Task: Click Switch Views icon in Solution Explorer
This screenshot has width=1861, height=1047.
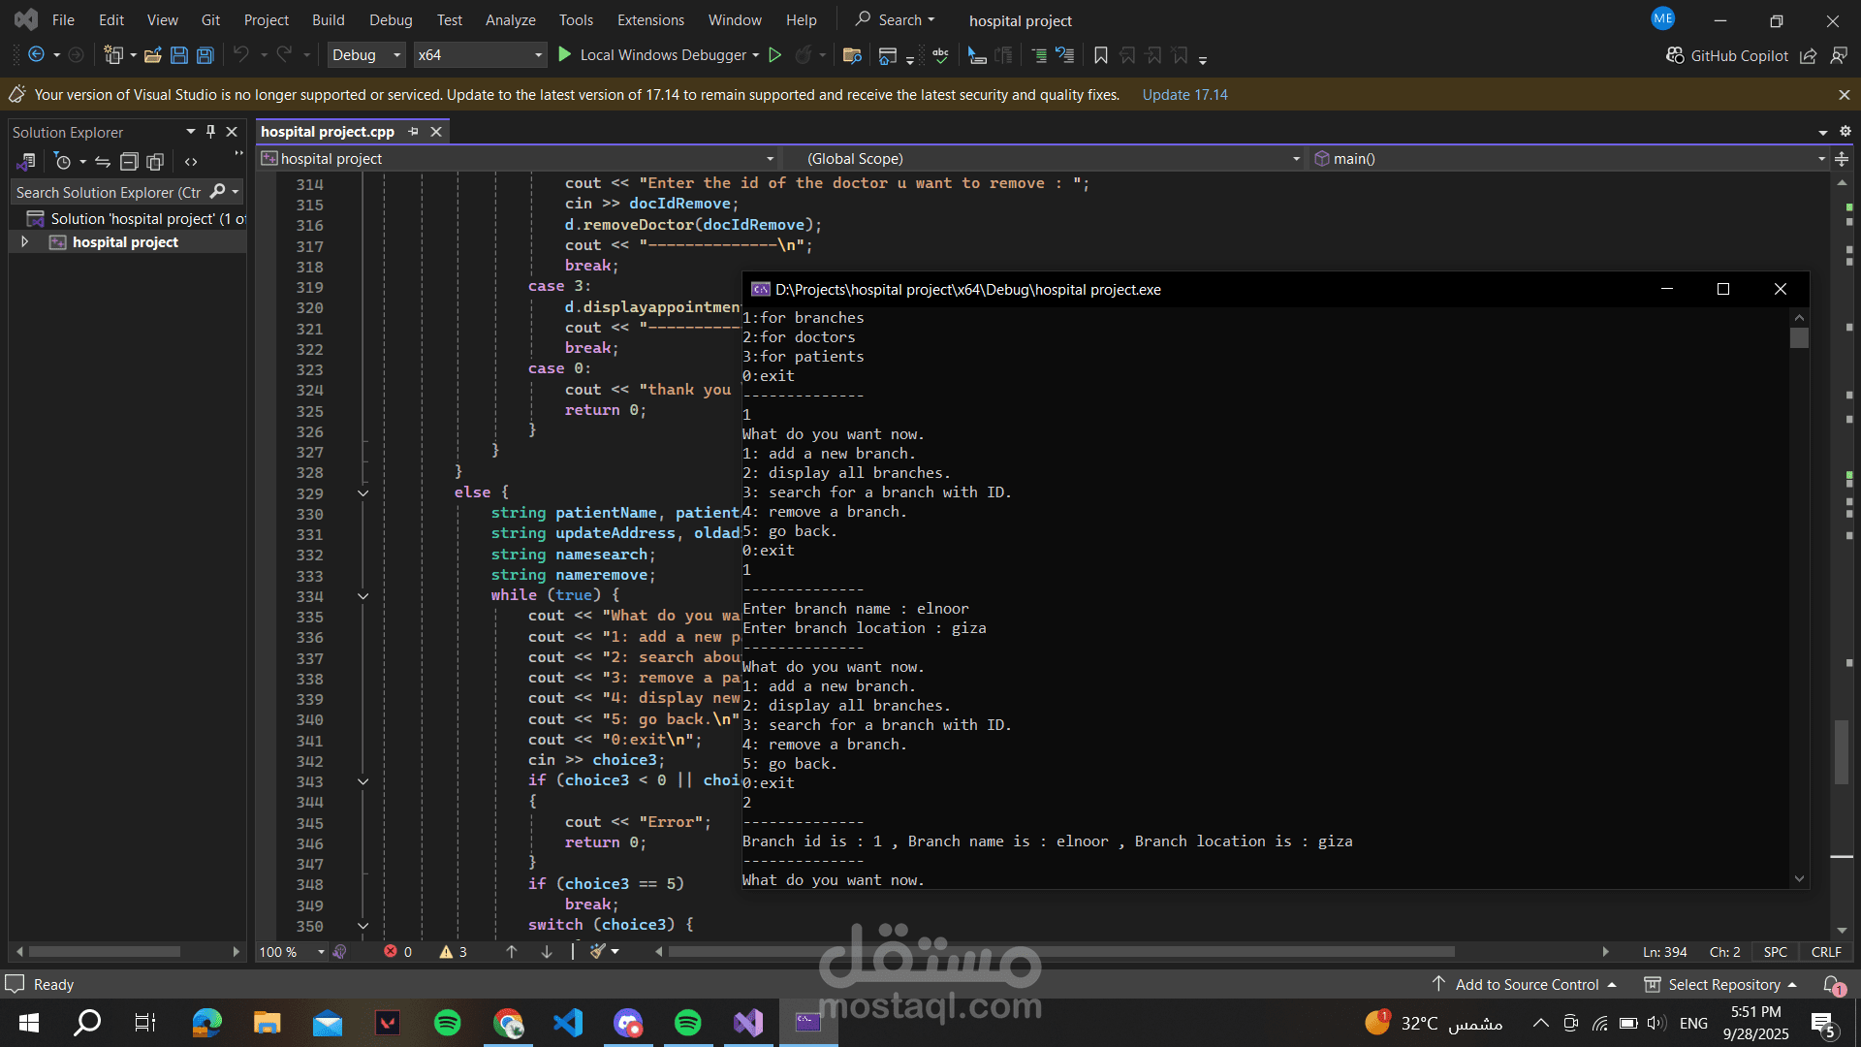Action: pos(26,162)
